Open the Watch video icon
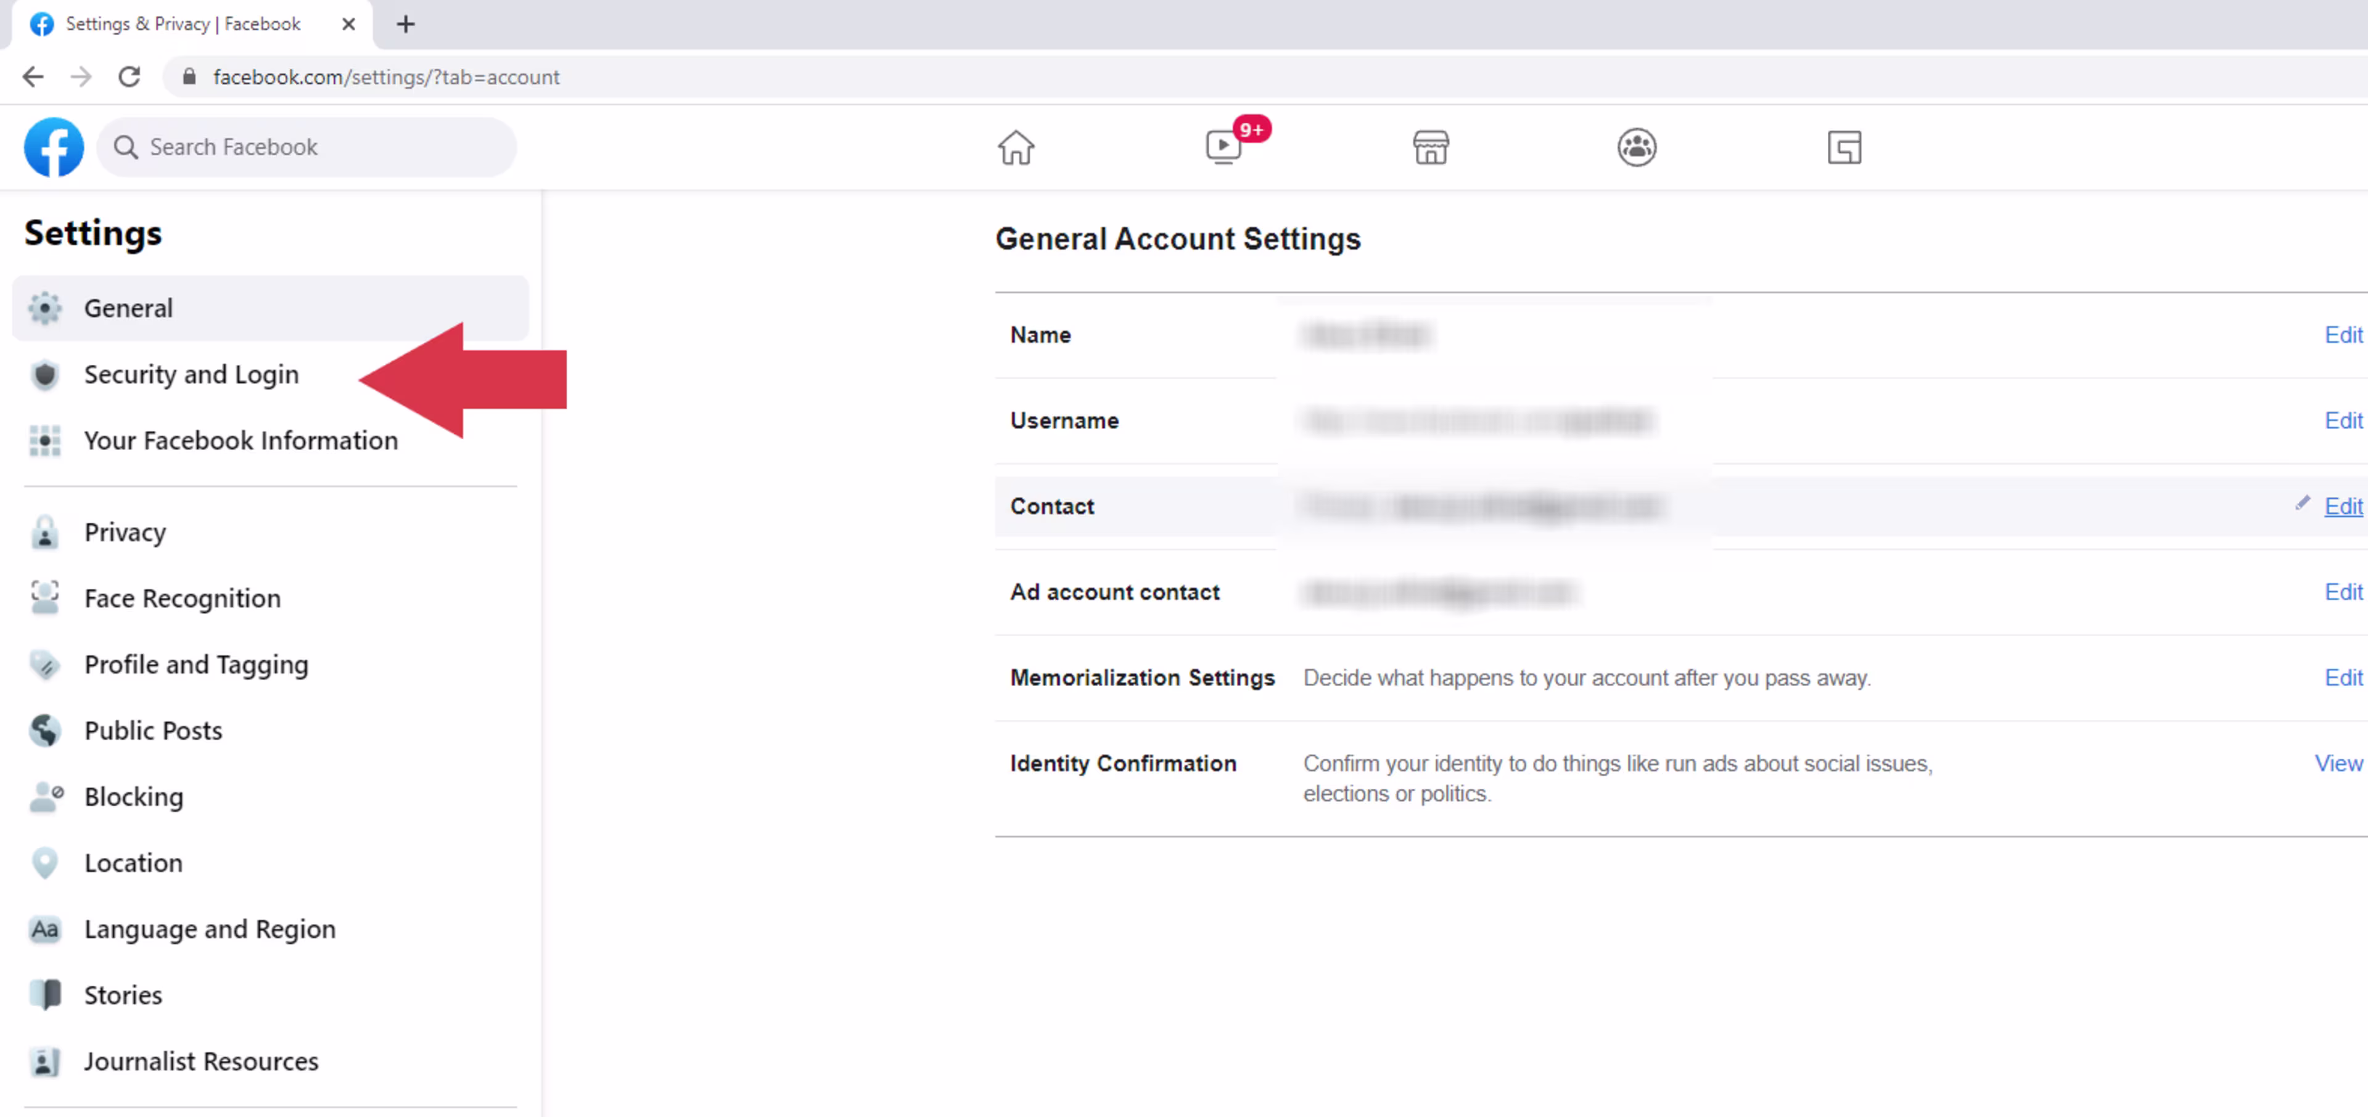 pyautogui.click(x=1223, y=147)
